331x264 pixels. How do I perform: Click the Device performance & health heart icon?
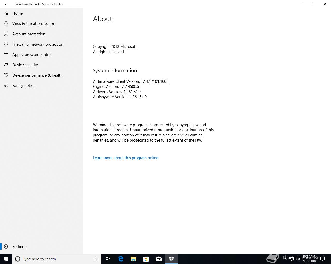coord(6,75)
